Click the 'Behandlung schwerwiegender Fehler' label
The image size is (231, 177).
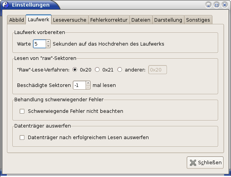pos(59,100)
